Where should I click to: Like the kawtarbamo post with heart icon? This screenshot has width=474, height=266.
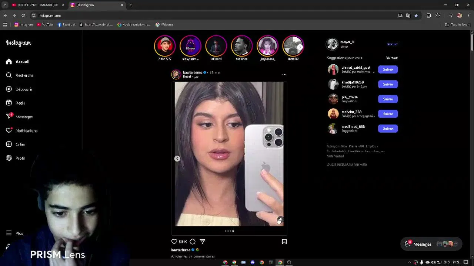pyautogui.click(x=174, y=242)
